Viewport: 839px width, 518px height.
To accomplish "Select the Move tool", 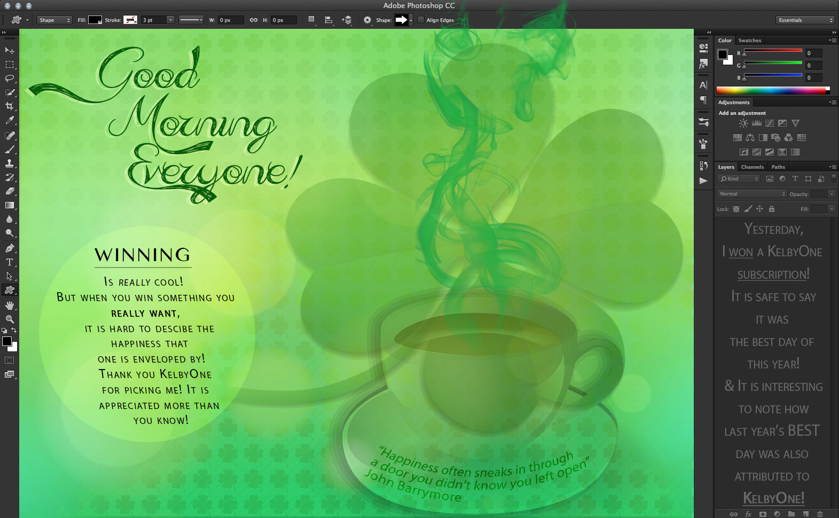I will pyautogui.click(x=10, y=50).
